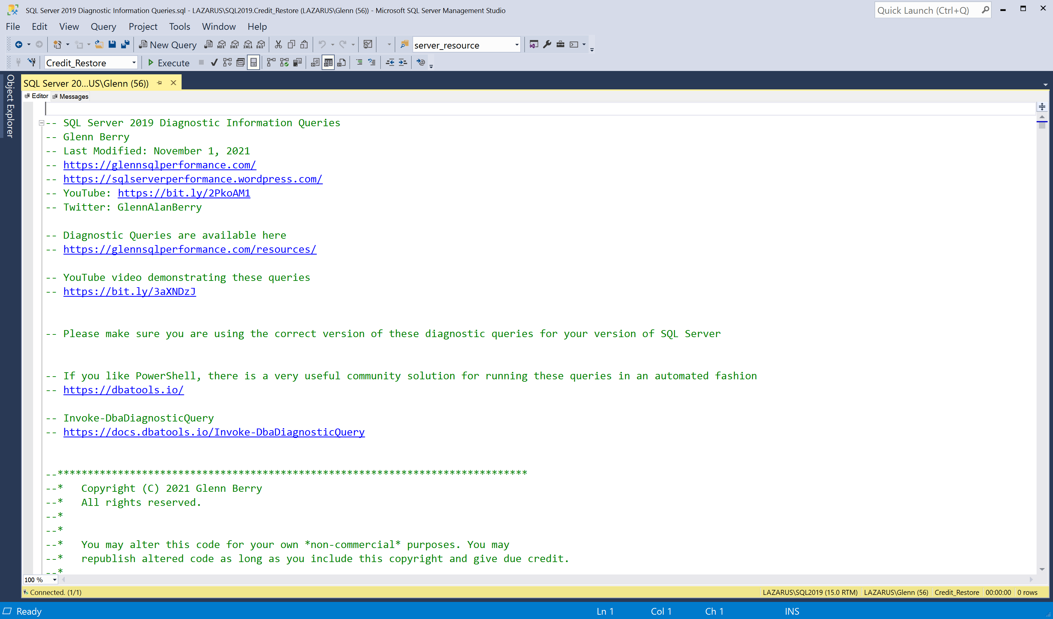Display Estimated Execution Plan icon
Viewport: 1053px width, 619px height.
click(227, 63)
